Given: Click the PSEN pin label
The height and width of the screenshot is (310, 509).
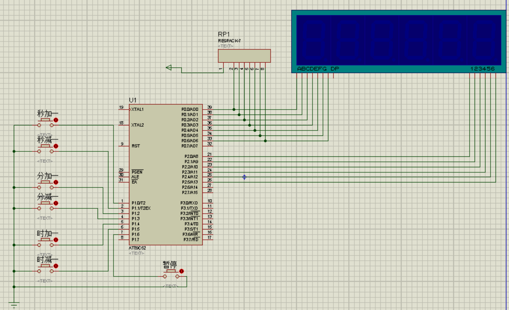Looking at the screenshot, I should point(136,172).
